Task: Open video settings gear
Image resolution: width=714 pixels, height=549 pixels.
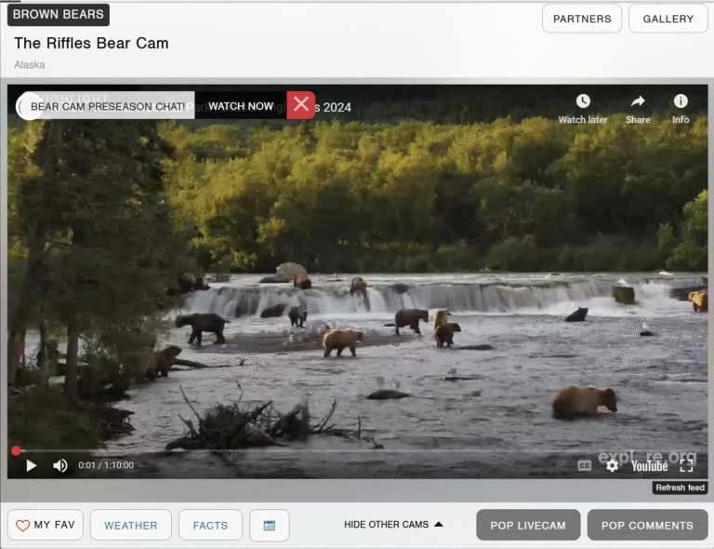Action: [612, 465]
